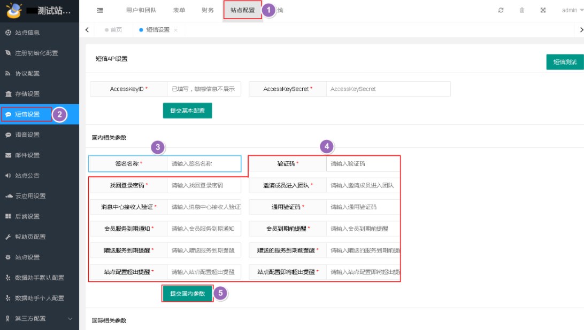Click 提交国内参数 button
Viewport: 584px width, 330px height.
click(x=187, y=293)
